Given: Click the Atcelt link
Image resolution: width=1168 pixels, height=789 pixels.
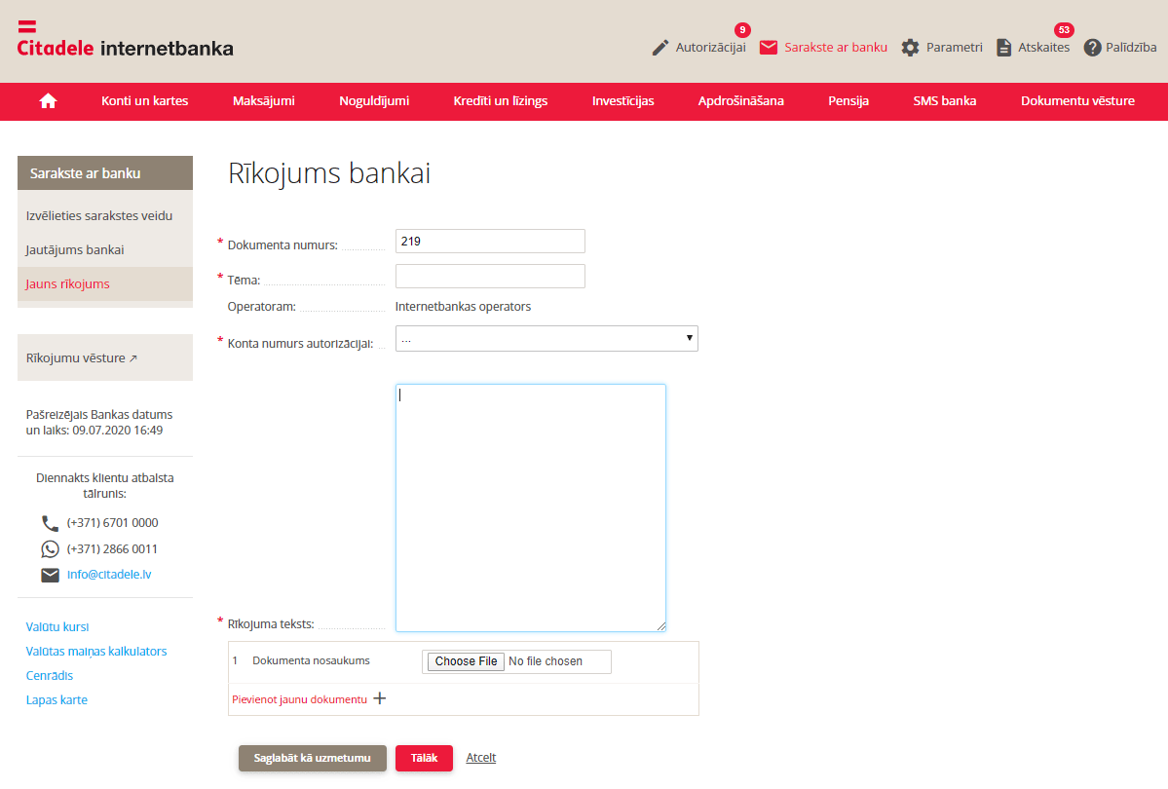Looking at the screenshot, I should pyautogui.click(x=481, y=758).
